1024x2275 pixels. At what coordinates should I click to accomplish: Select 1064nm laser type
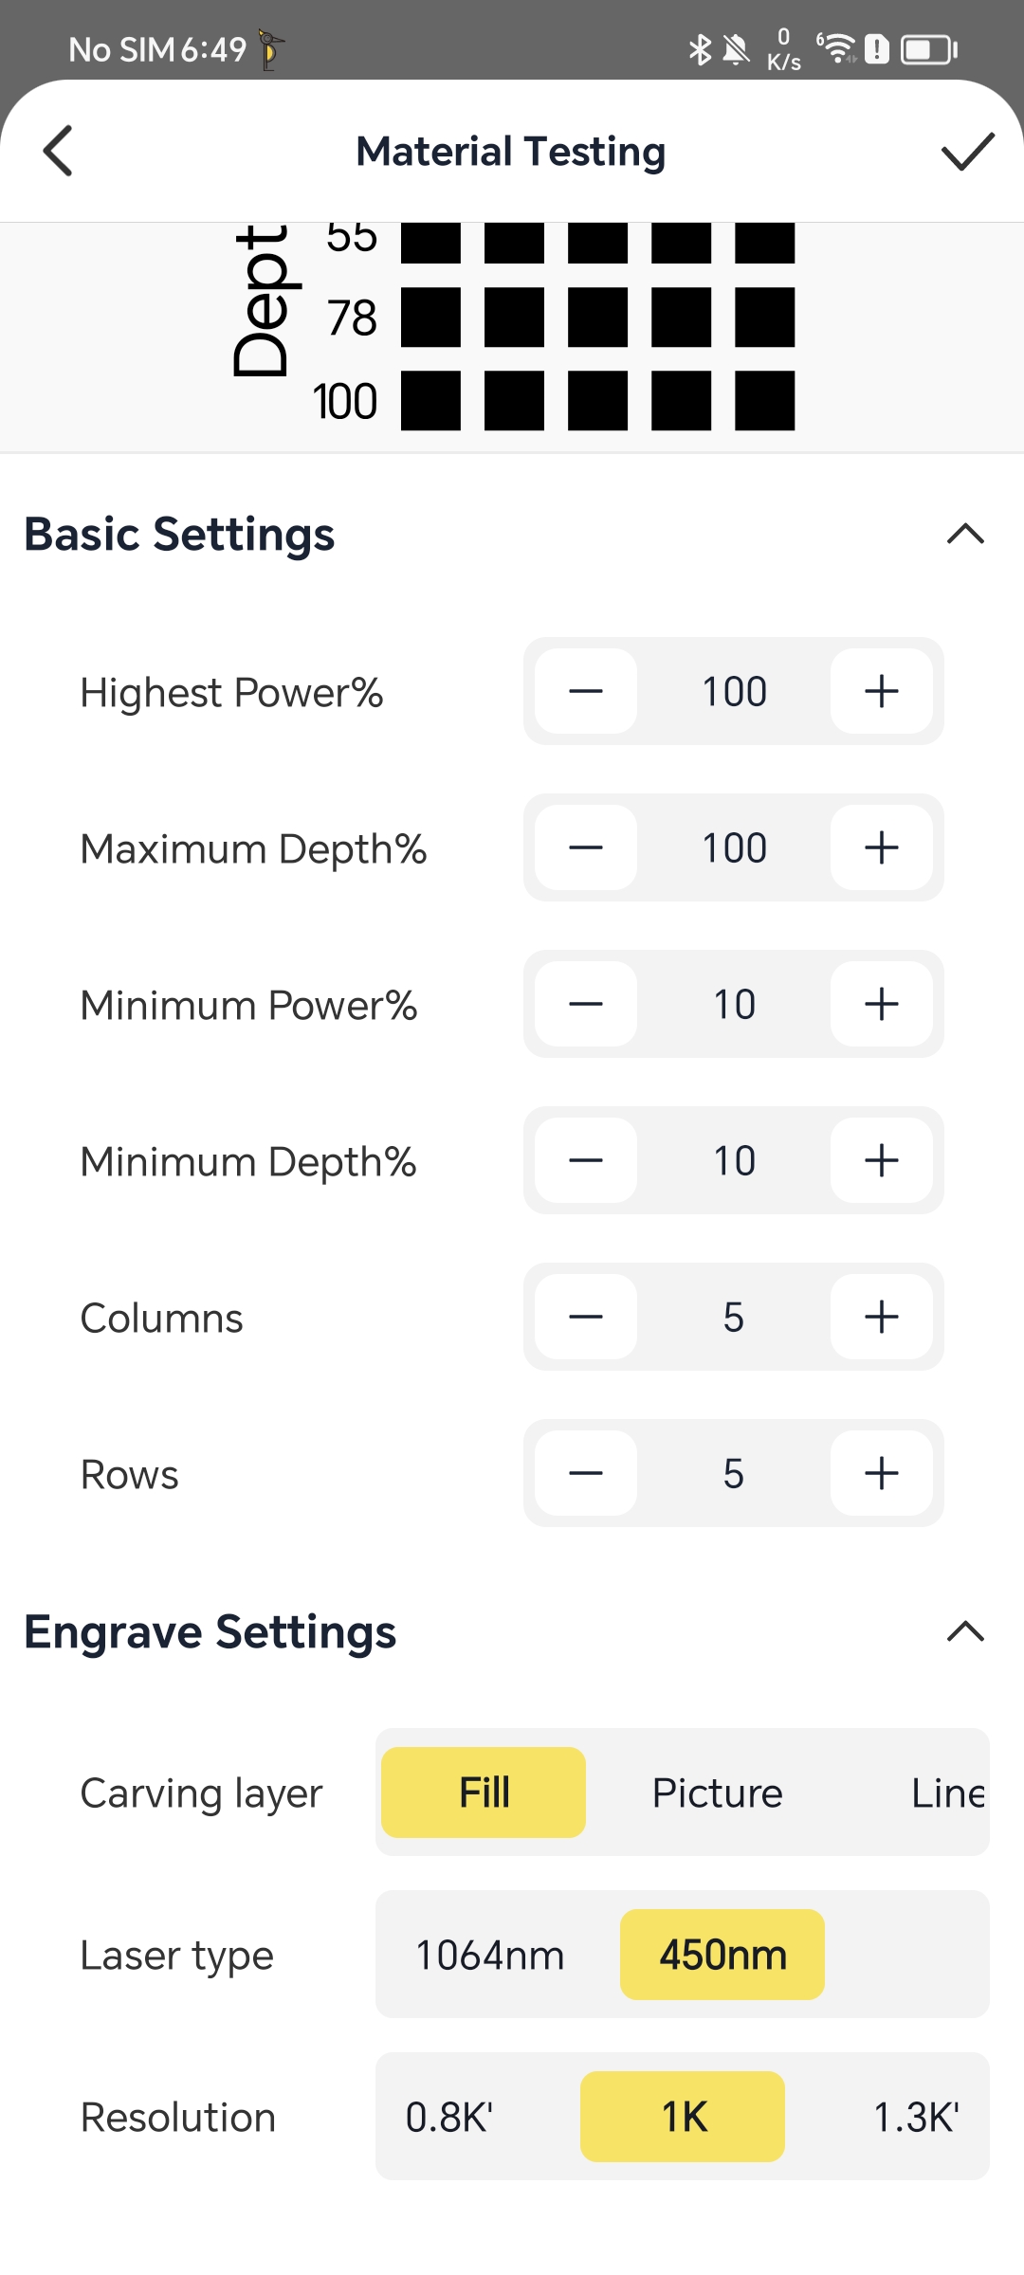pyautogui.click(x=490, y=1955)
